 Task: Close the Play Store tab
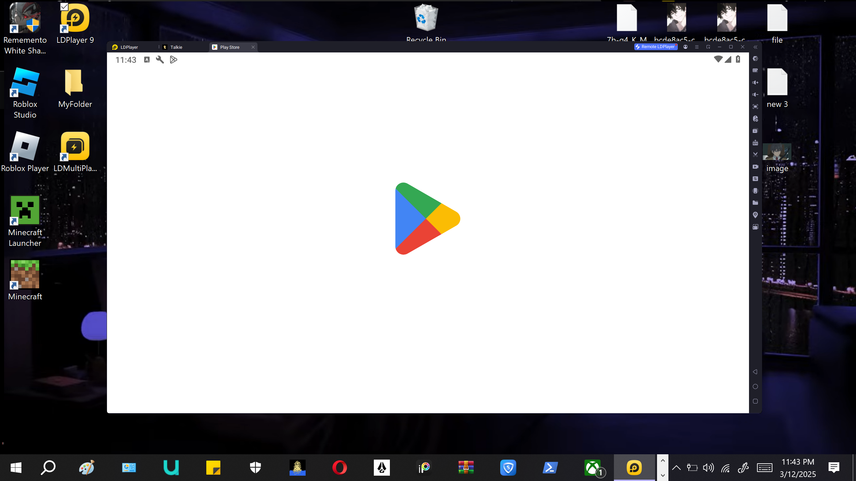coord(253,47)
